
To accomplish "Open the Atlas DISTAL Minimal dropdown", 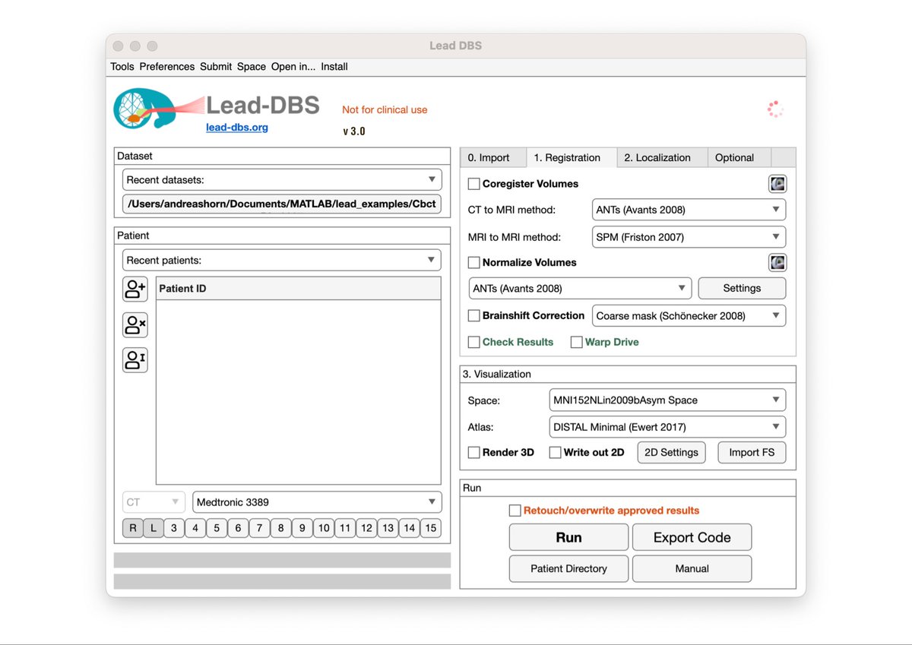I will click(667, 427).
